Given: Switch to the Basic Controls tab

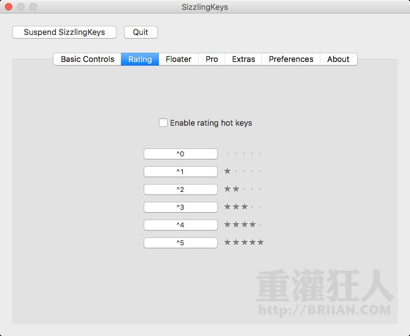Looking at the screenshot, I should click(87, 59).
